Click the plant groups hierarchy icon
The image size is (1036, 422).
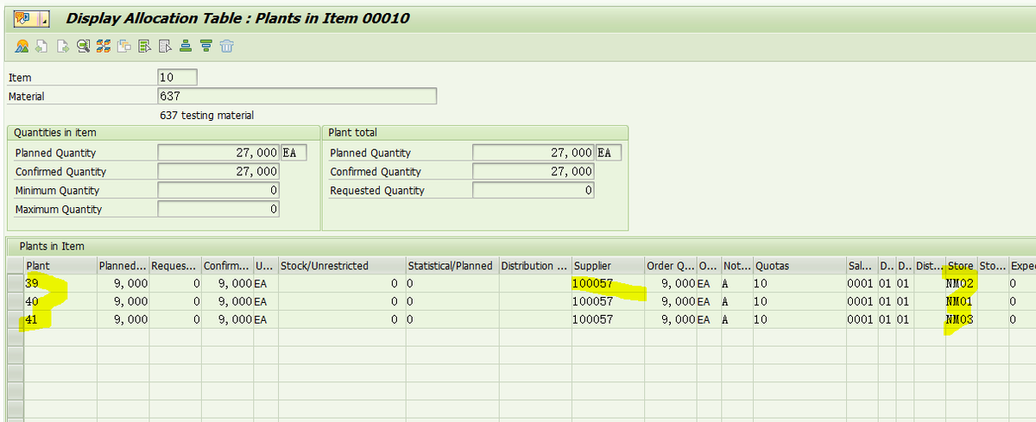point(104,46)
